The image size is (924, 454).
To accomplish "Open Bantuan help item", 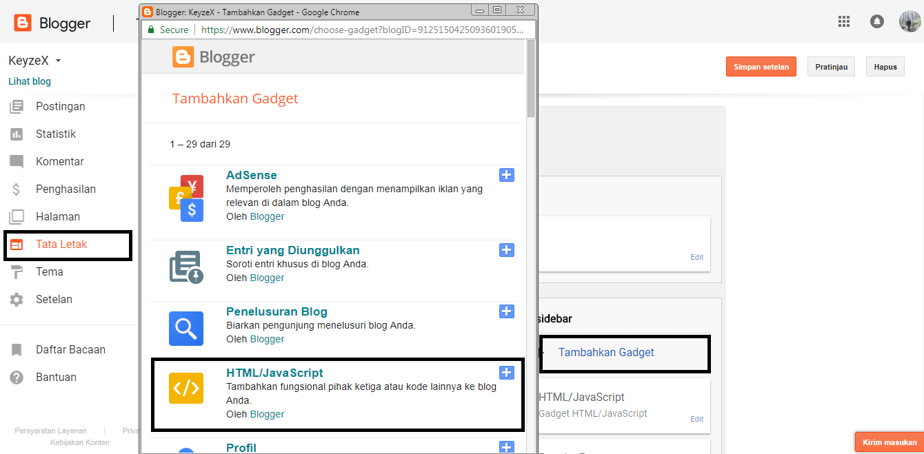I will point(56,377).
